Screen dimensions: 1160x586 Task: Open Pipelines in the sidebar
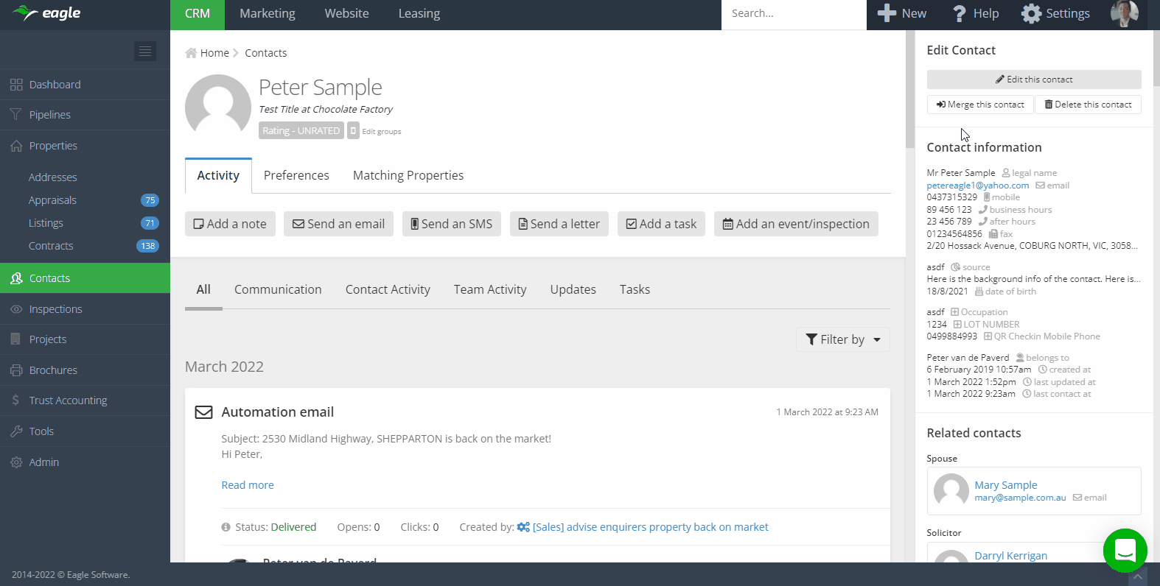(50, 115)
